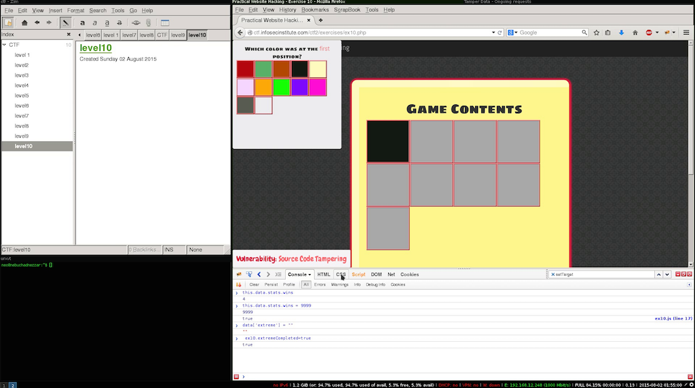
Task: Open Firefox History menu
Action: [x=287, y=9]
